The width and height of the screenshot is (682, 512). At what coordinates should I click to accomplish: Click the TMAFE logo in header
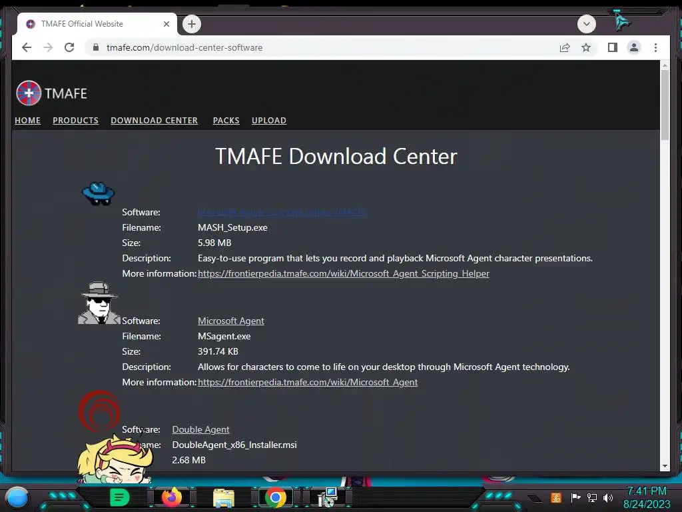pyautogui.click(x=51, y=93)
